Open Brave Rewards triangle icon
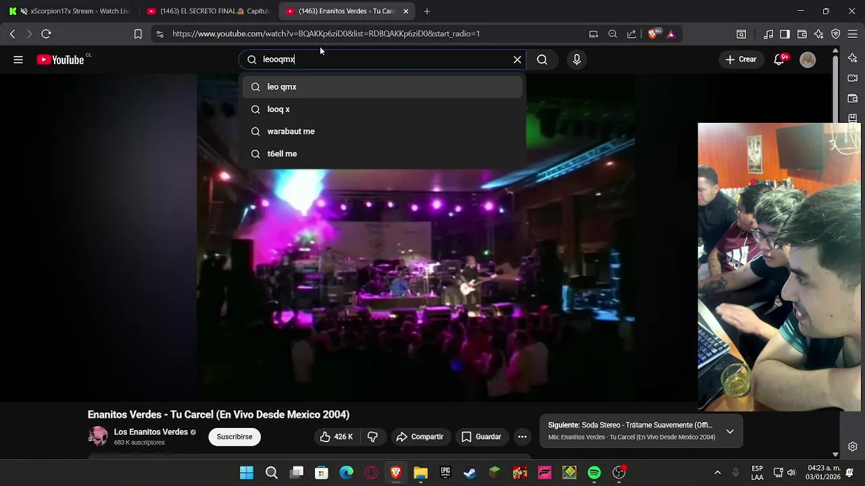The image size is (865, 486). (671, 34)
